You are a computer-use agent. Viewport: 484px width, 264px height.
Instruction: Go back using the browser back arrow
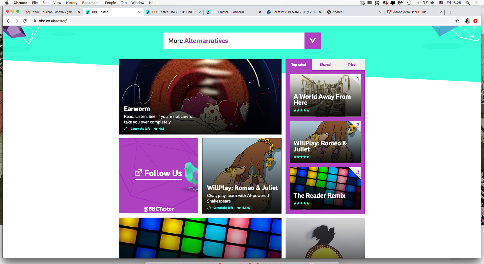[9, 21]
